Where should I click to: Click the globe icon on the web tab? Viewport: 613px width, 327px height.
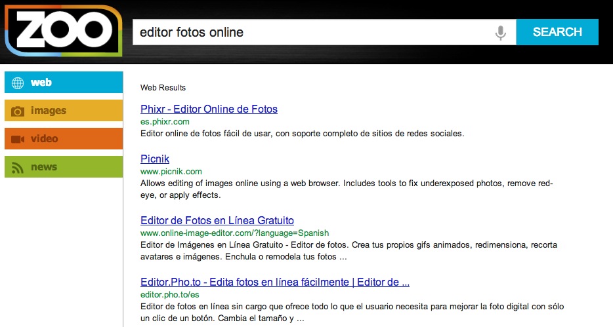click(x=18, y=83)
